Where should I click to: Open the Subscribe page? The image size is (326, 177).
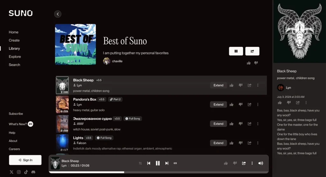16,114
